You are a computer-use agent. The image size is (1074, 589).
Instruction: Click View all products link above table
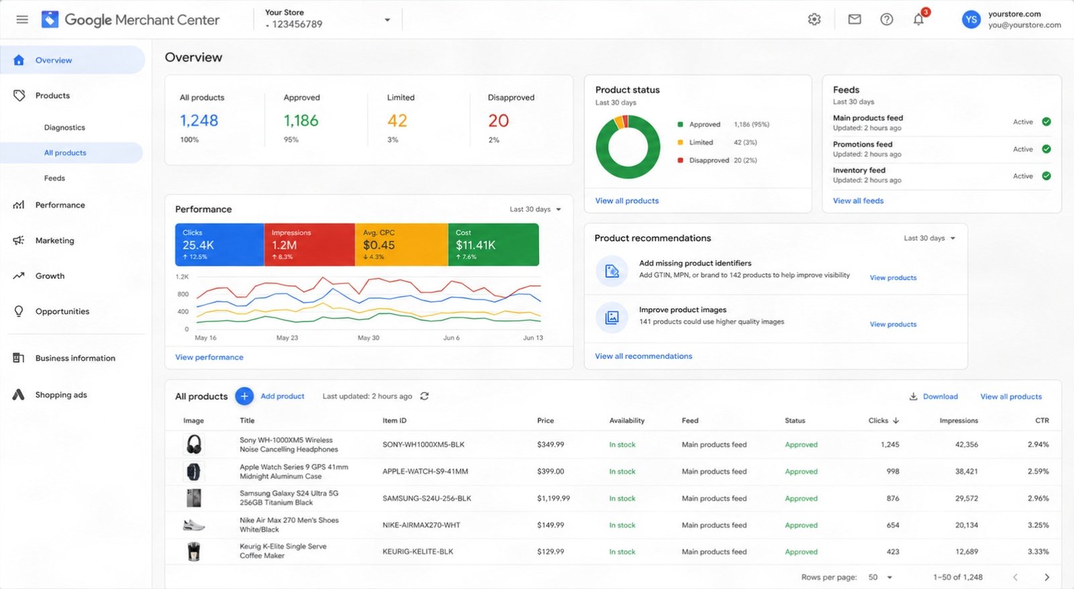tap(1011, 396)
